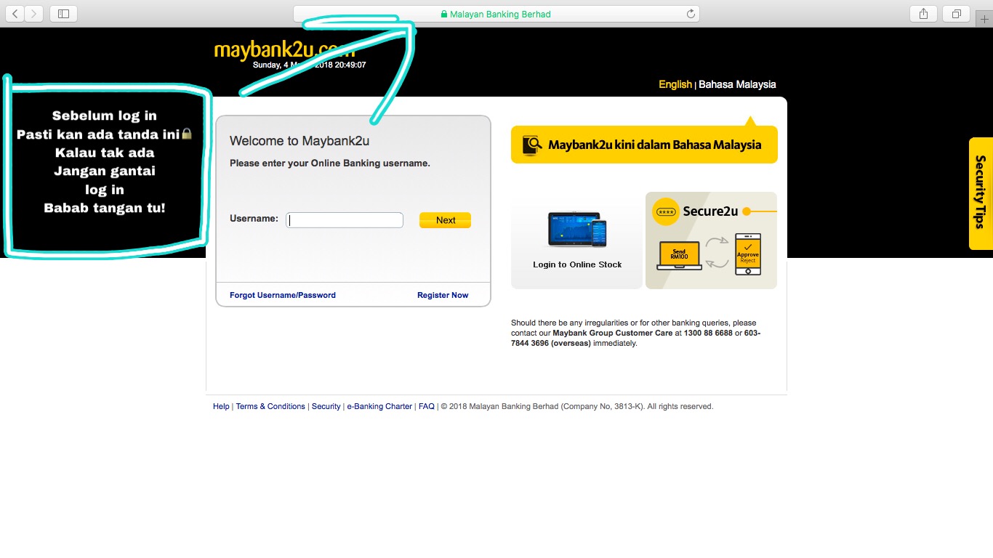The image size is (993, 558).
Task: Focus the Username input field
Action: point(345,220)
